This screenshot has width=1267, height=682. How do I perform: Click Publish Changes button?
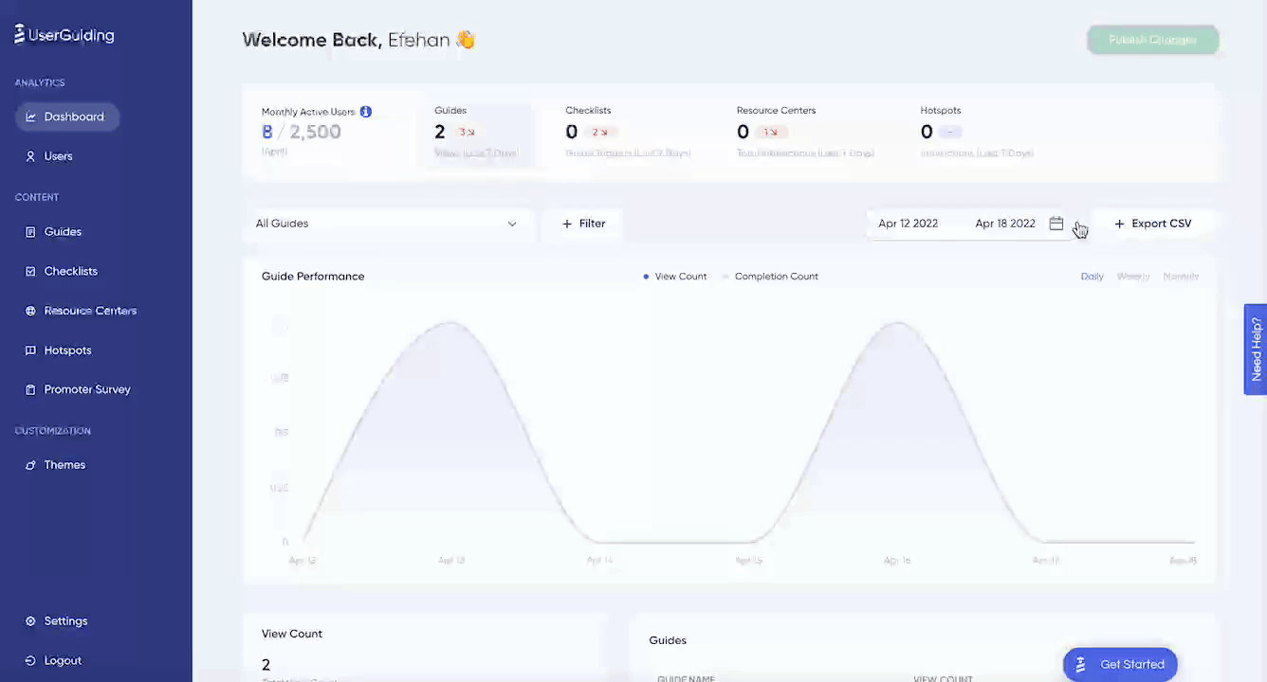pos(1152,40)
